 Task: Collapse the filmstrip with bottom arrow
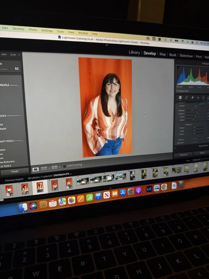click(x=110, y=188)
